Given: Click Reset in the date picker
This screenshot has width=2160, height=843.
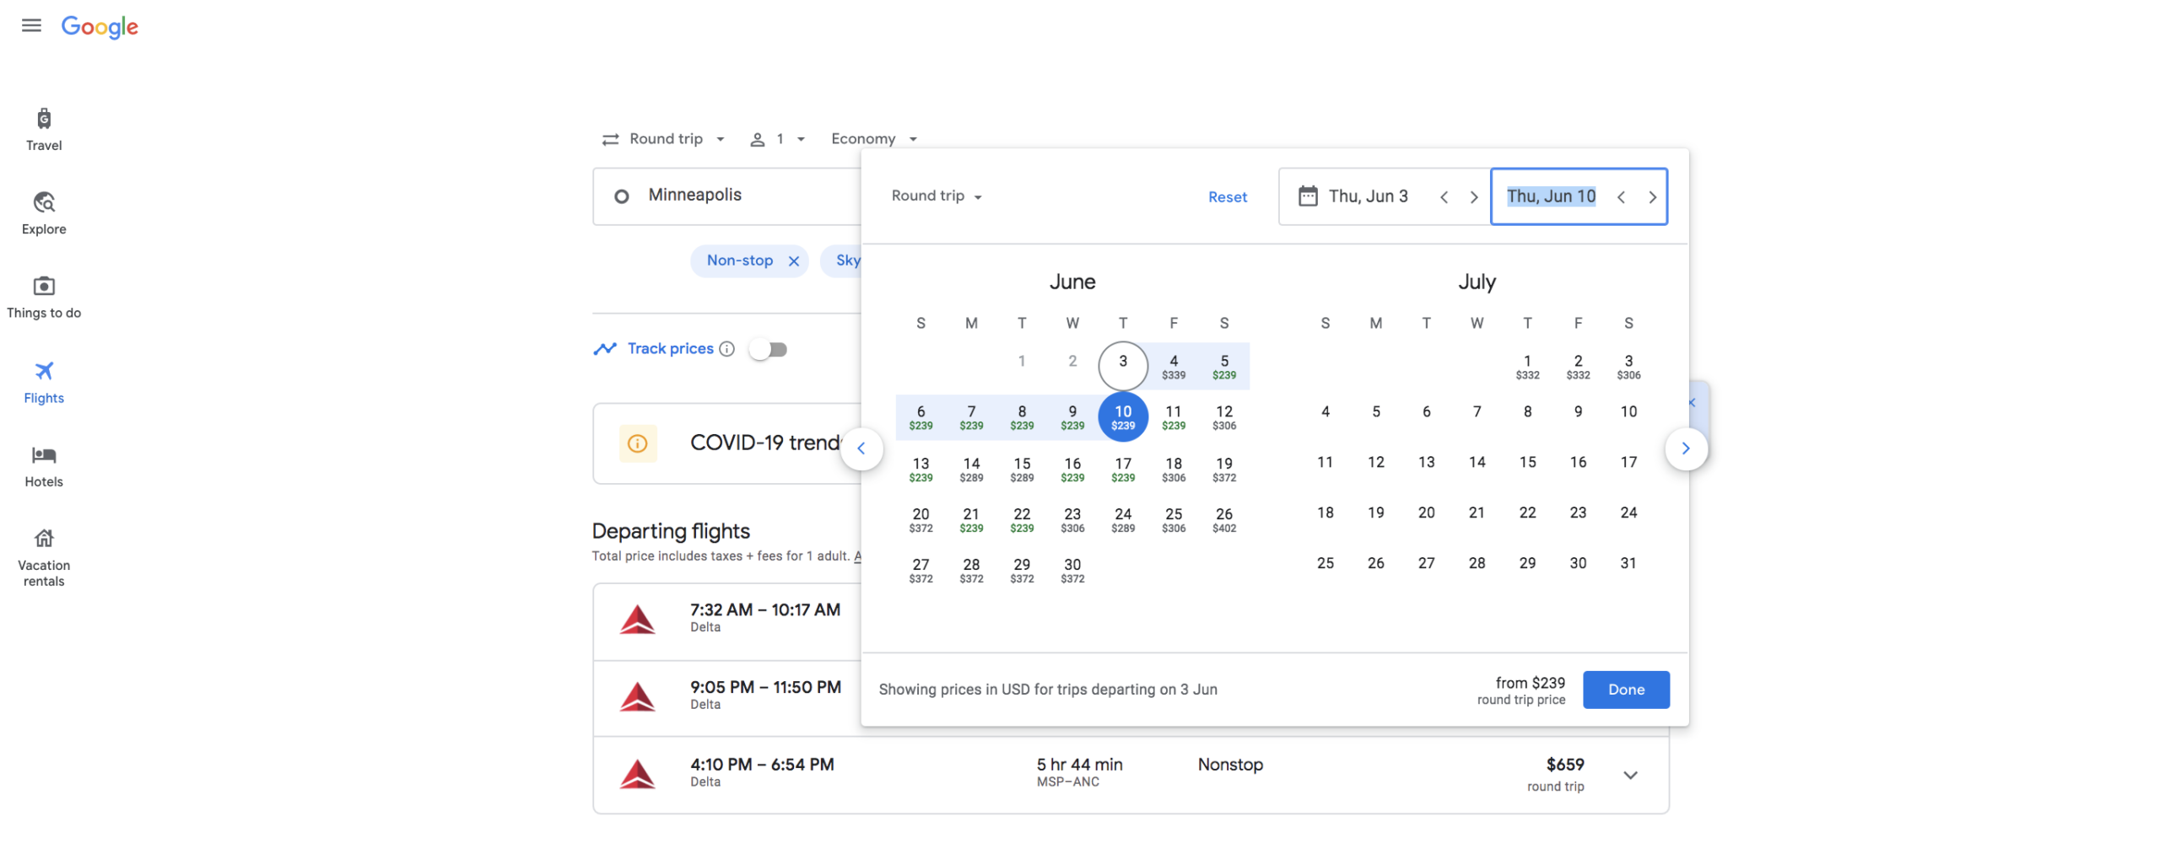Looking at the screenshot, I should [x=1228, y=196].
